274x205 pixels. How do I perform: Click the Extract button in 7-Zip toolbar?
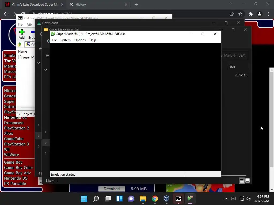pyautogui.click(x=32, y=34)
